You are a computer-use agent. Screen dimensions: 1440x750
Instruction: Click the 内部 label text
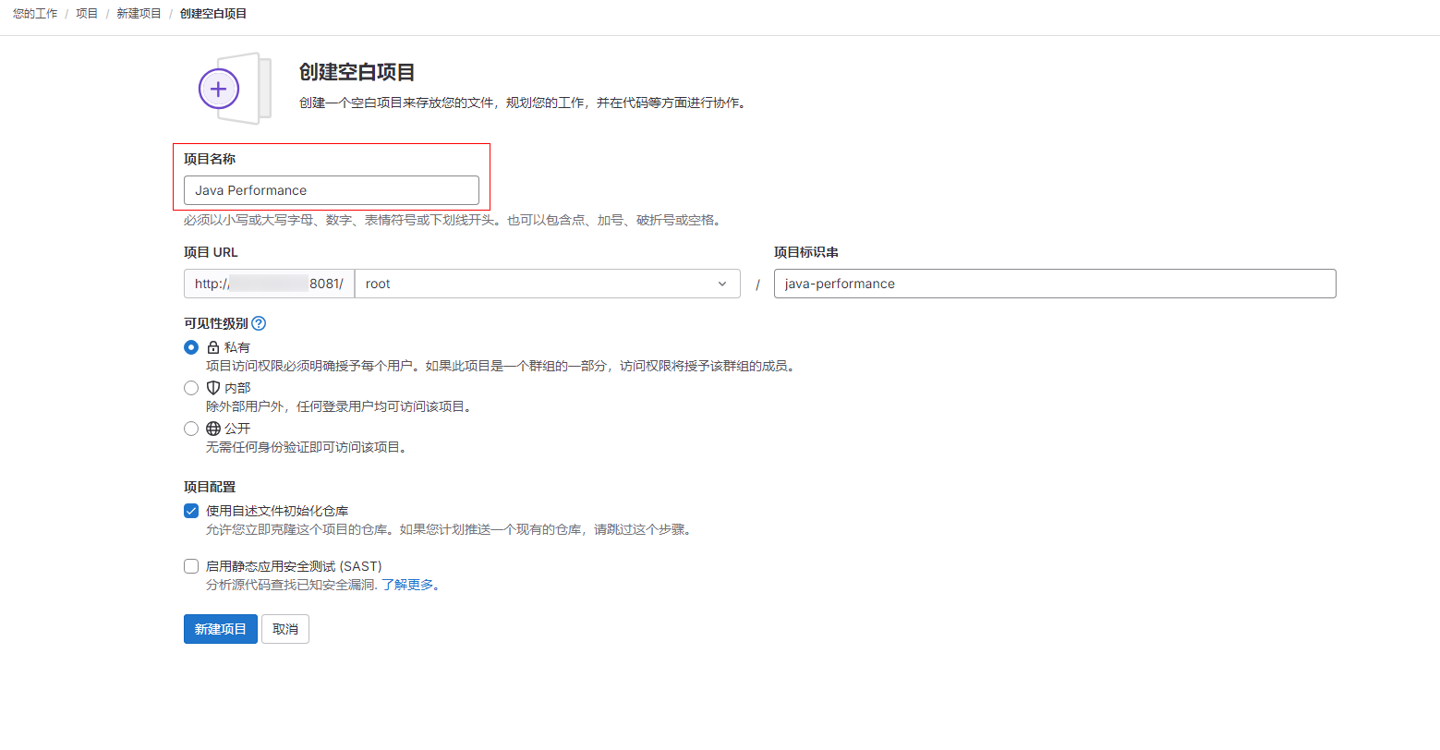point(237,388)
